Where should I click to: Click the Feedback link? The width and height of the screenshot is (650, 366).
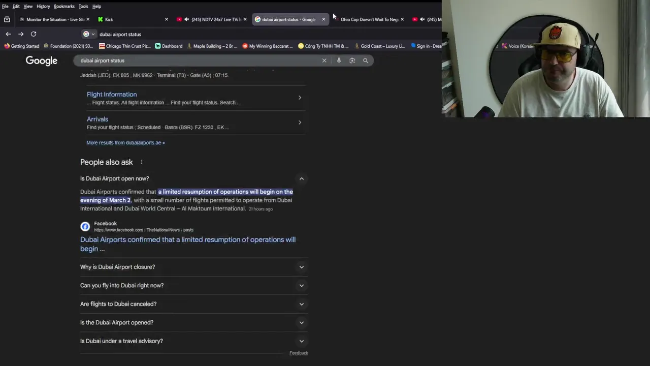[299, 353]
